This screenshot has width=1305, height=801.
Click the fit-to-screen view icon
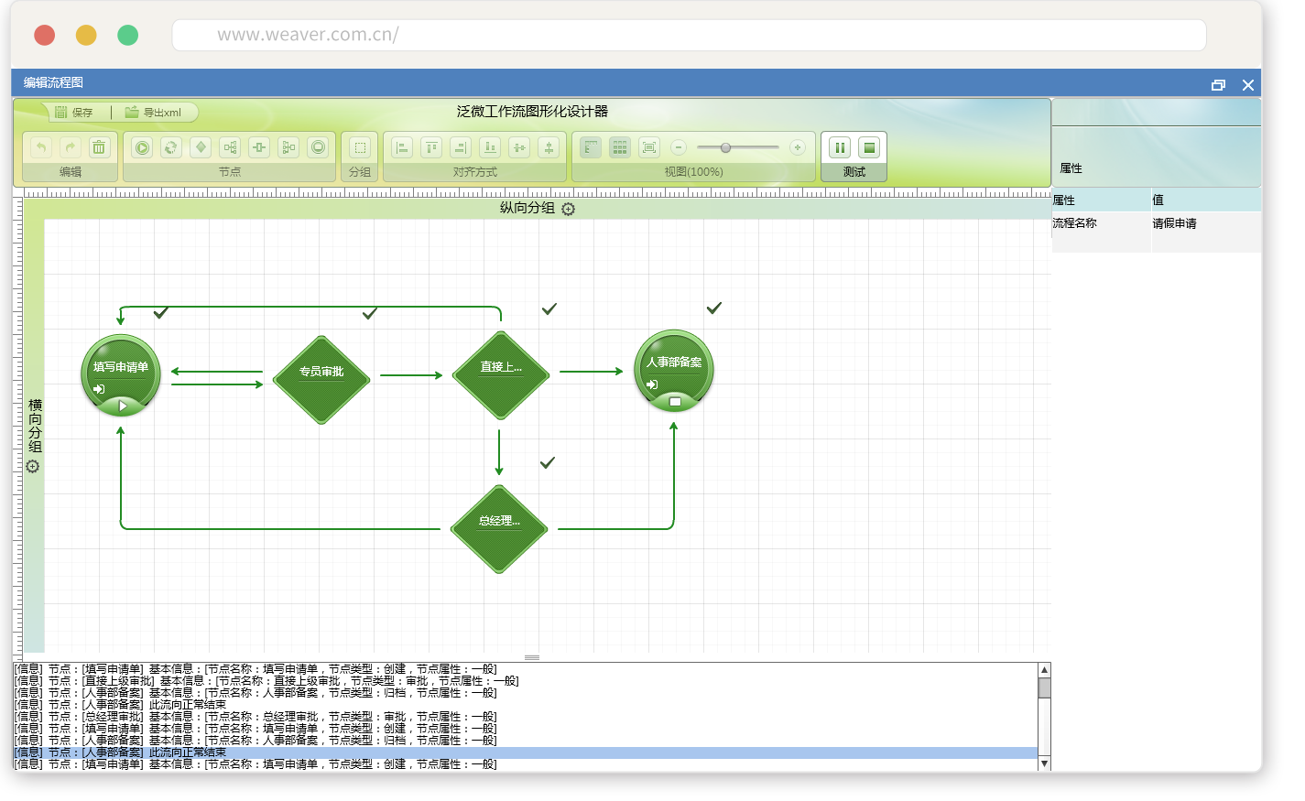(649, 147)
